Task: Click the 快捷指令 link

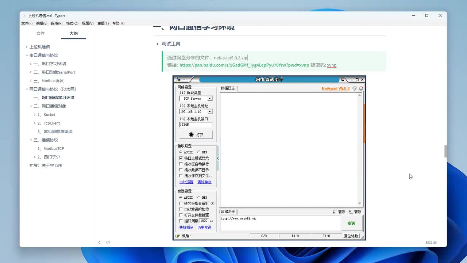Action: pos(186,227)
